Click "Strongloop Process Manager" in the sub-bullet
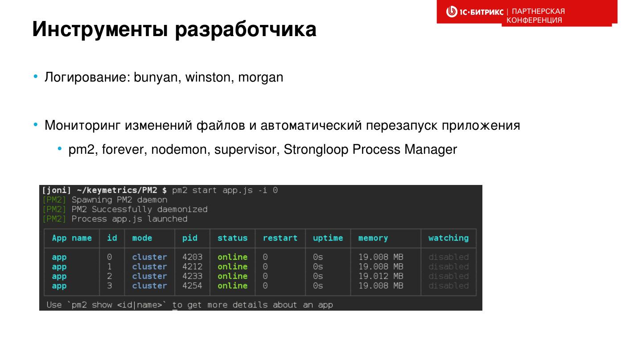This screenshot has height=361, width=642. coord(370,150)
